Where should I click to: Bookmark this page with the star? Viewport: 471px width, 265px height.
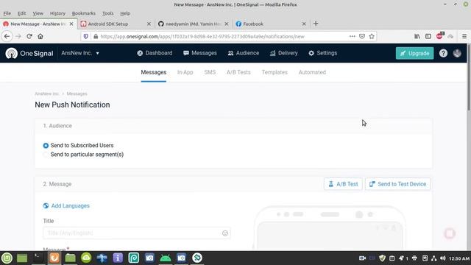click(x=372, y=36)
